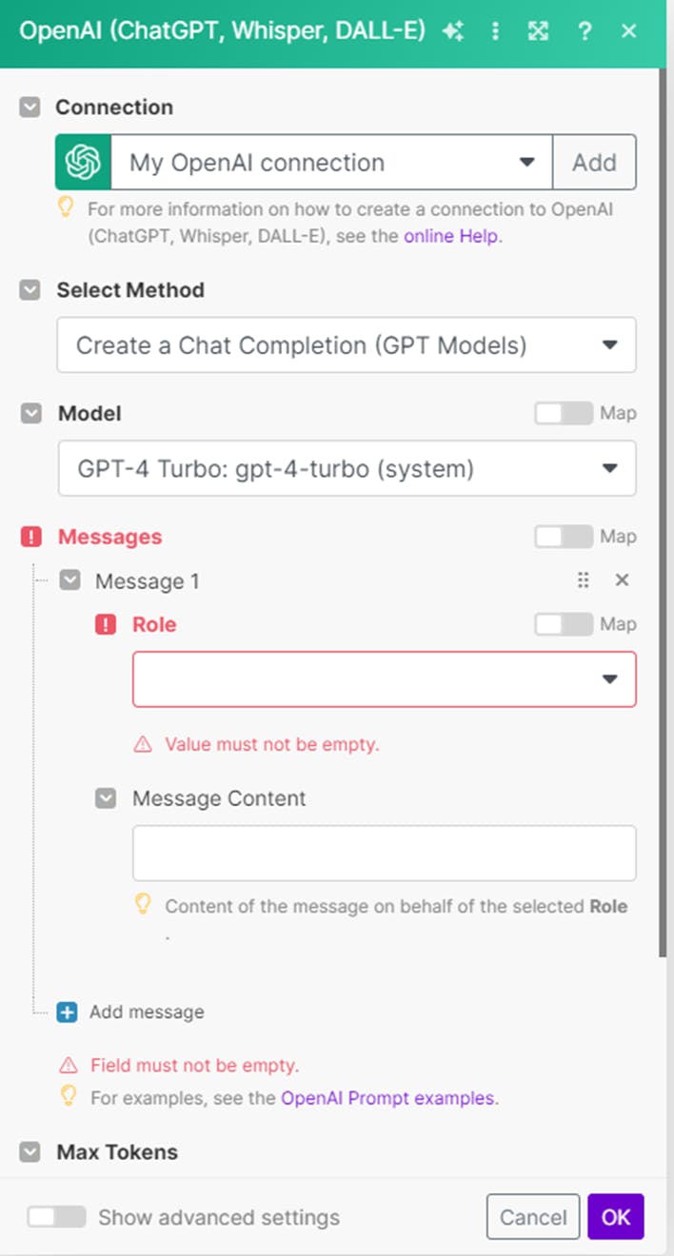Open the Select Method dropdown
This screenshot has width=674, height=1256.
[x=347, y=345]
